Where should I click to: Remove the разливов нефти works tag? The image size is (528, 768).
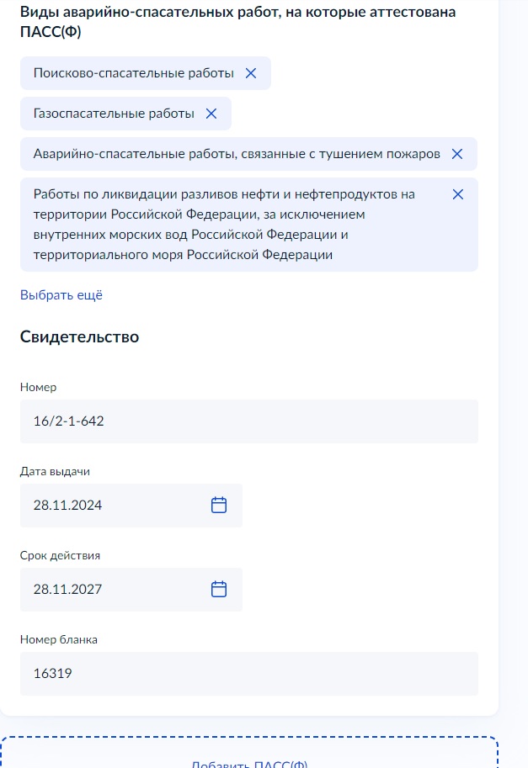click(458, 194)
